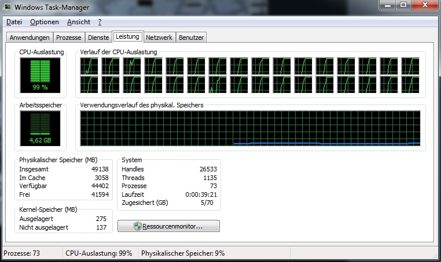The height and width of the screenshot is (262, 441).
Task: Switch to the Benutzer tab
Action: (191, 38)
